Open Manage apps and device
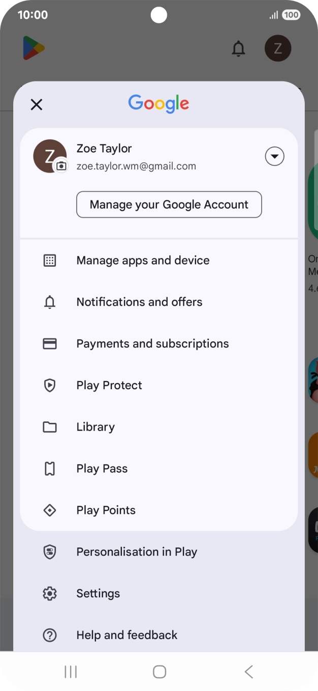 point(143,260)
